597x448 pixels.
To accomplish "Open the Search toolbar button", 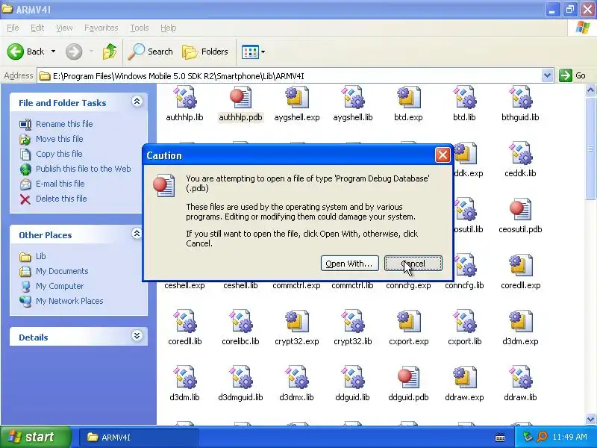I will pos(151,52).
